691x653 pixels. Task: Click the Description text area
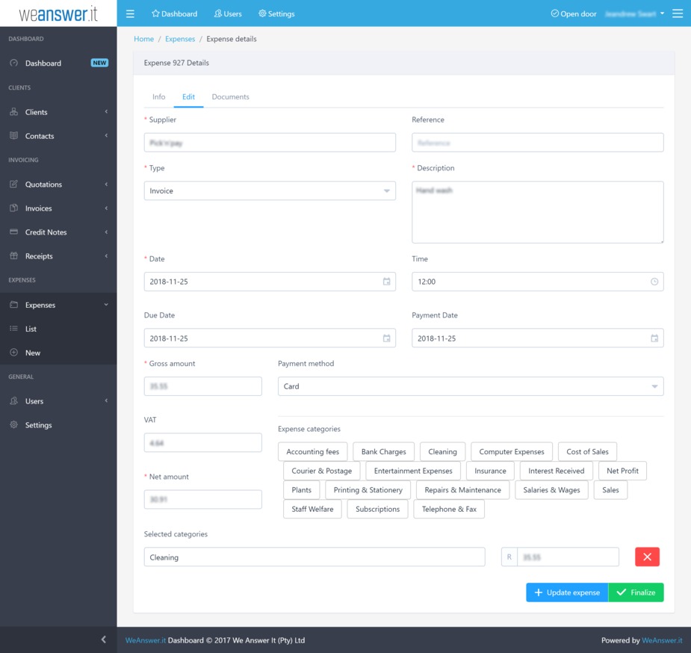(538, 212)
